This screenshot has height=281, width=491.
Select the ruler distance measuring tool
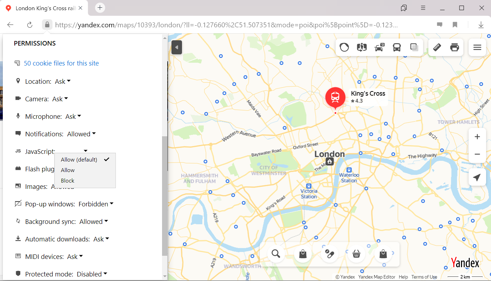point(437,47)
